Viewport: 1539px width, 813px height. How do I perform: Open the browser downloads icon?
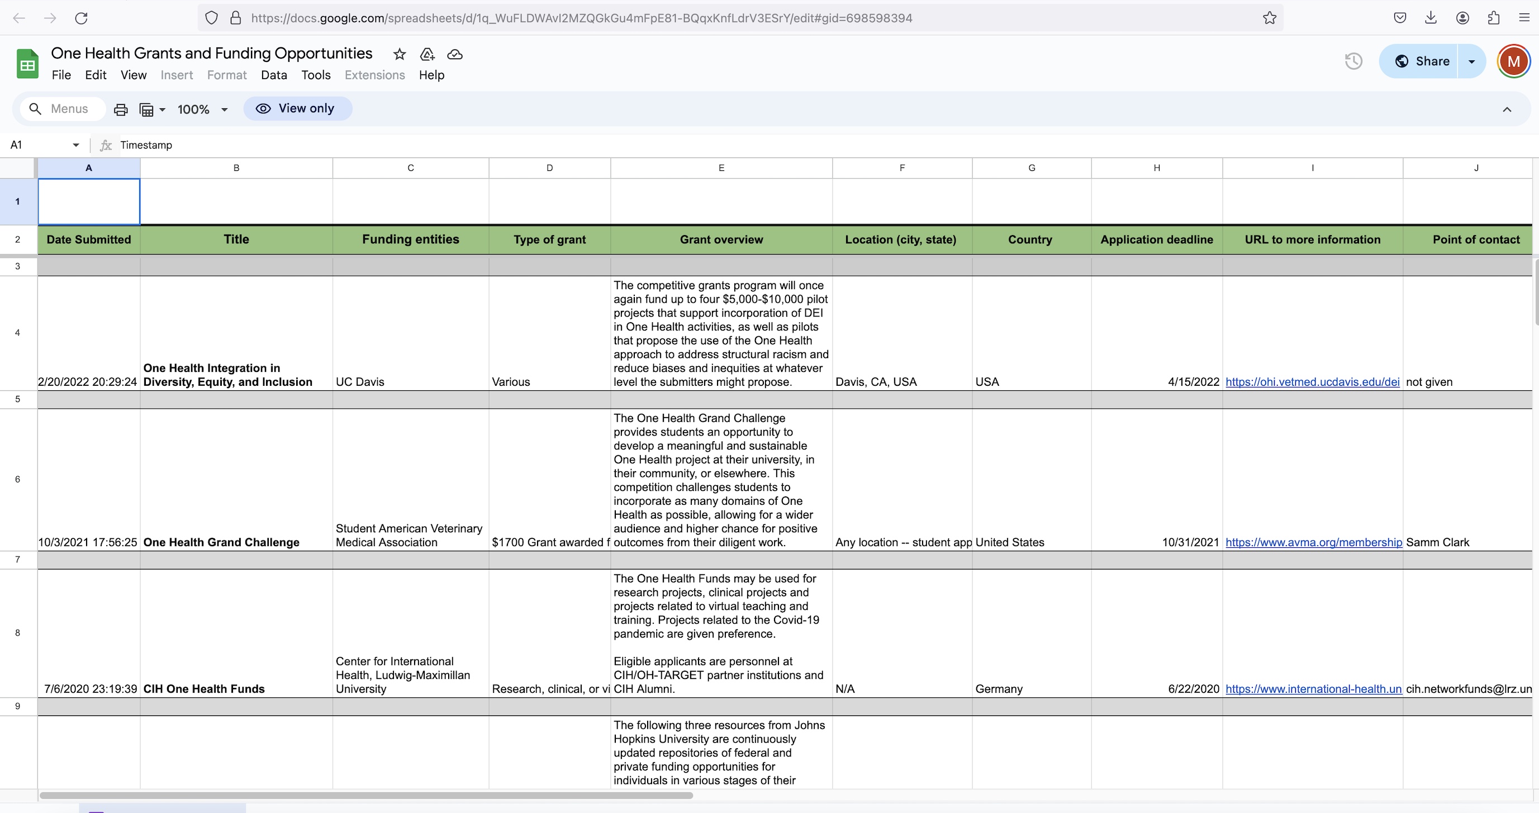tap(1431, 18)
